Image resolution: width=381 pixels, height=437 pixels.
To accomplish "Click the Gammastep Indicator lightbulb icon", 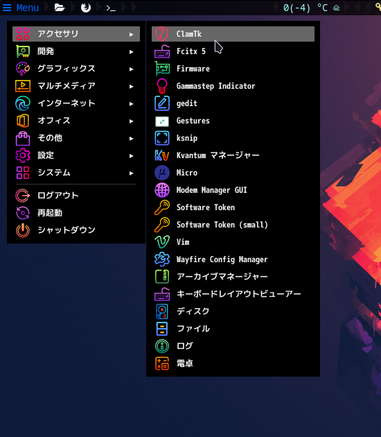I will (x=162, y=86).
